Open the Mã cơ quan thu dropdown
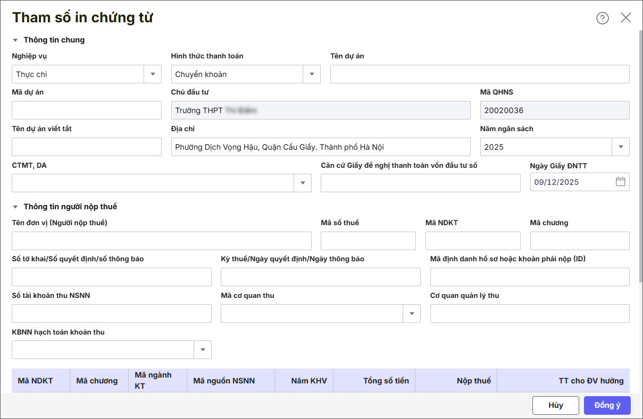The width and height of the screenshot is (643, 419). coord(412,314)
